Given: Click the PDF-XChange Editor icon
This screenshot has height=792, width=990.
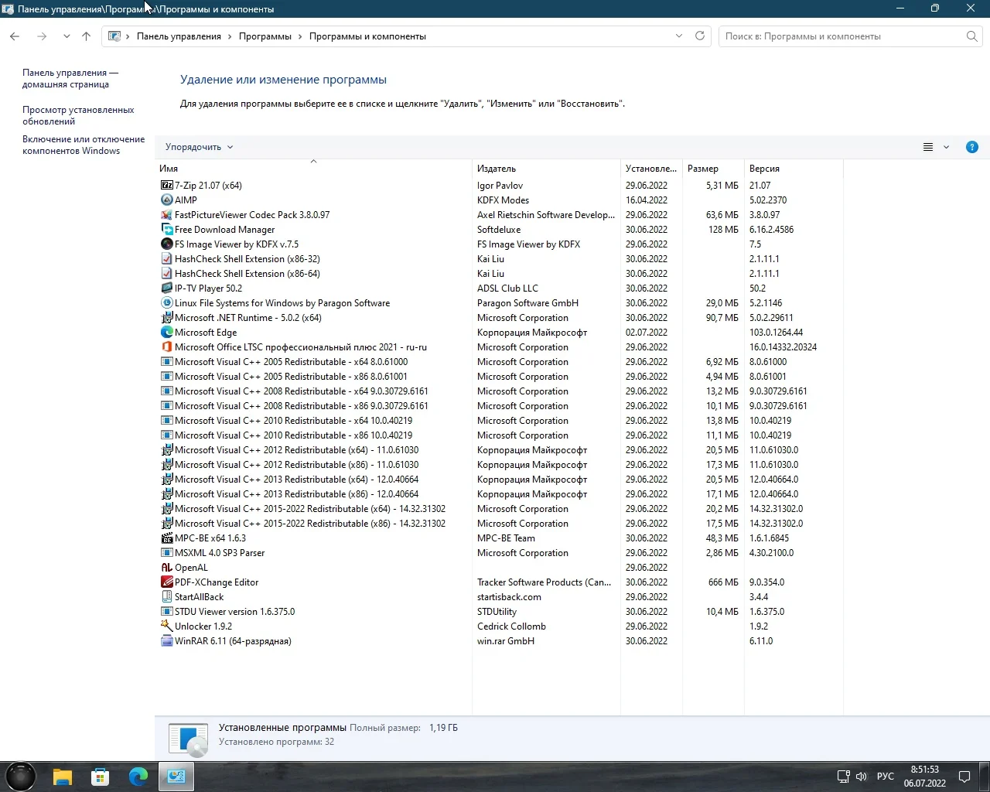Looking at the screenshot, I should [166, 582].
